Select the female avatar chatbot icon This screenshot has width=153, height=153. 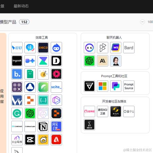pyautogui.click(x=116, y=61)
